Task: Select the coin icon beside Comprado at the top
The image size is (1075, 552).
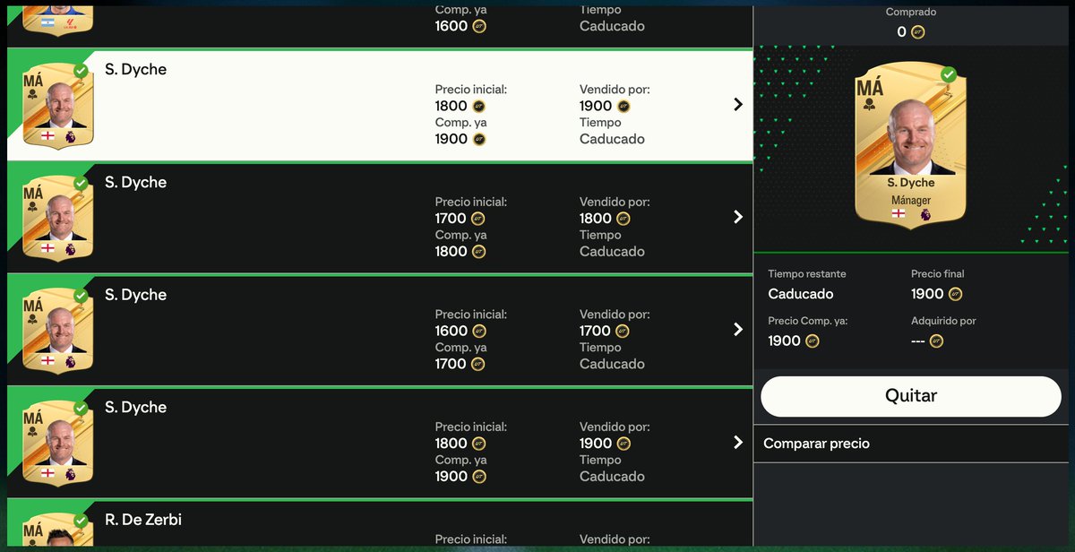Action: pyautogui.click(x=916, y=31)
